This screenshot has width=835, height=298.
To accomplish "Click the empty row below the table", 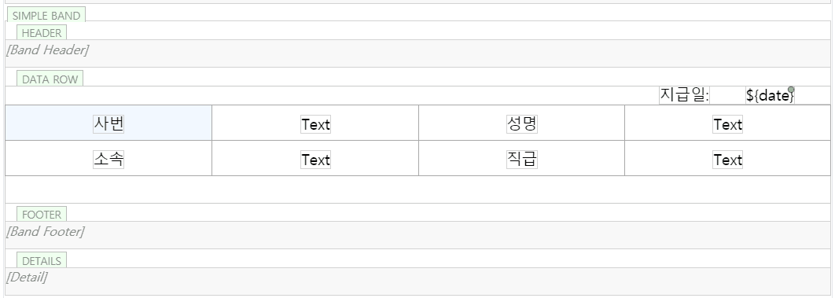I will click(417, 189).
